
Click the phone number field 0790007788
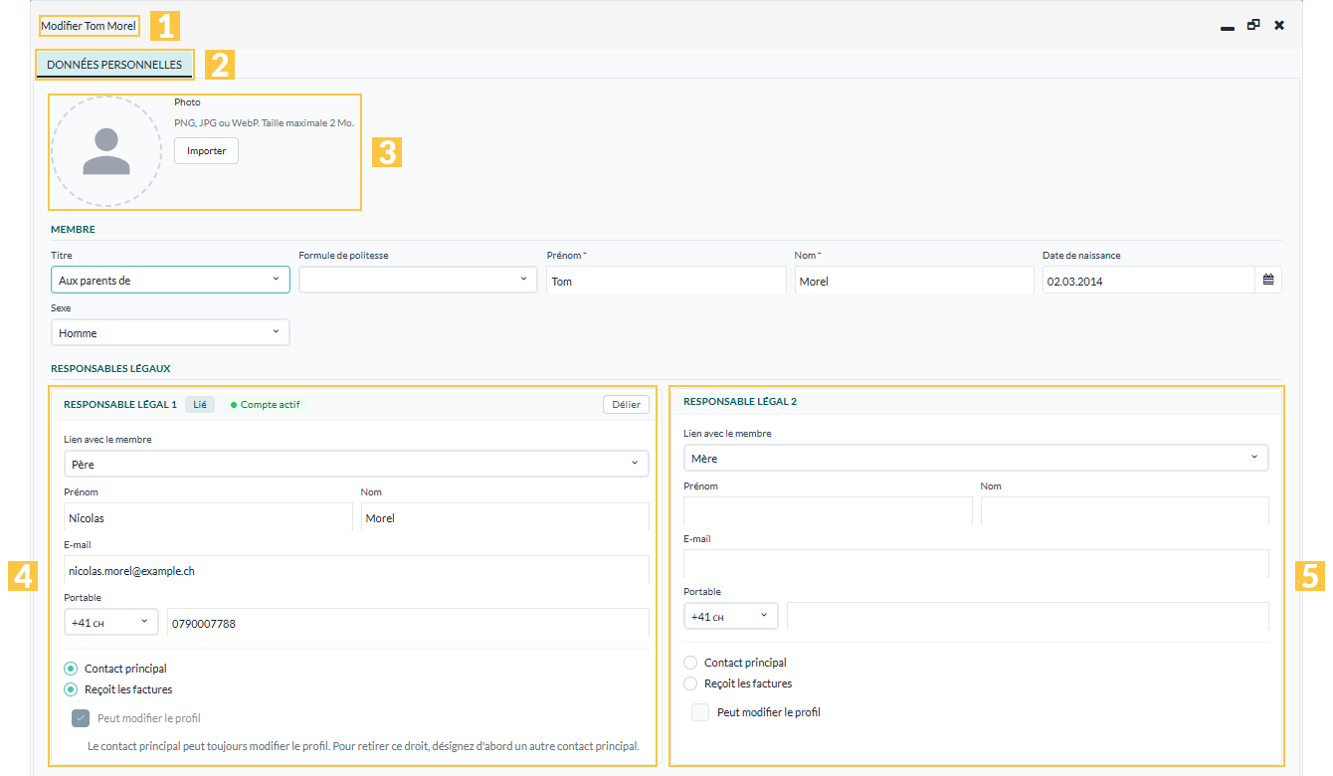click(408, 623)
